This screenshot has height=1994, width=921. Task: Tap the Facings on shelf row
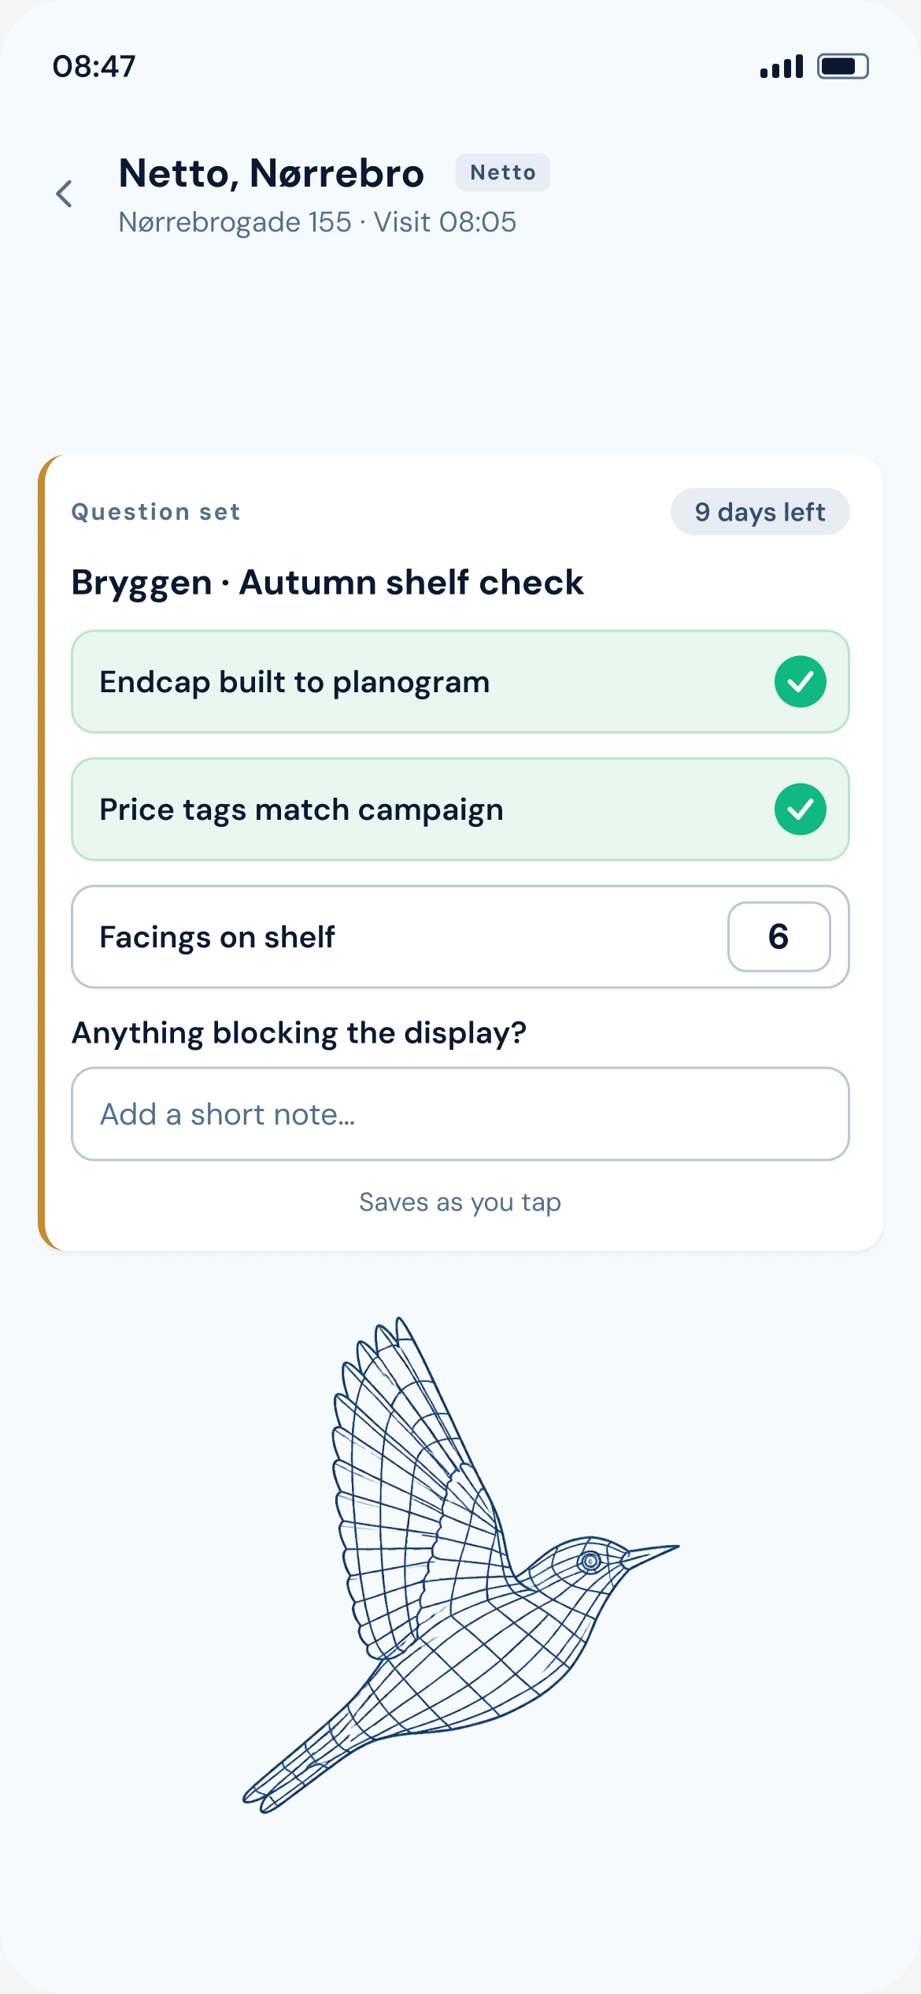pos(460,936)
